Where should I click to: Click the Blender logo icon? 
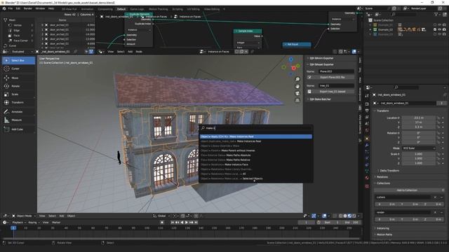pyautogui.click(x=4, y=8)
